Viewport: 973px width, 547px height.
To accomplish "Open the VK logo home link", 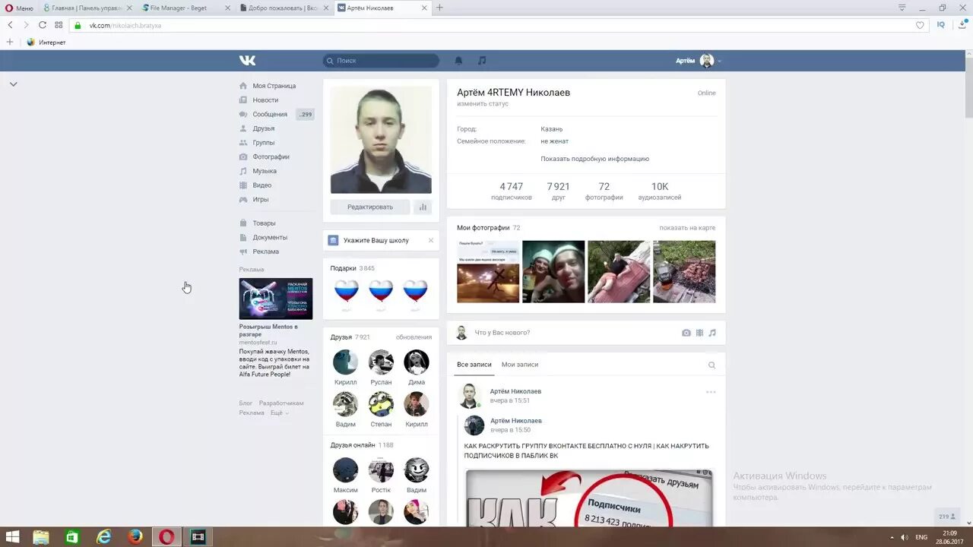I will coord(247,61).
